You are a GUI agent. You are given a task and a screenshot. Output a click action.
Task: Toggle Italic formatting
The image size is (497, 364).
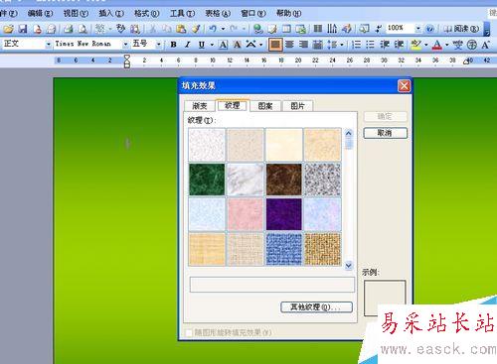click(188, 45)
